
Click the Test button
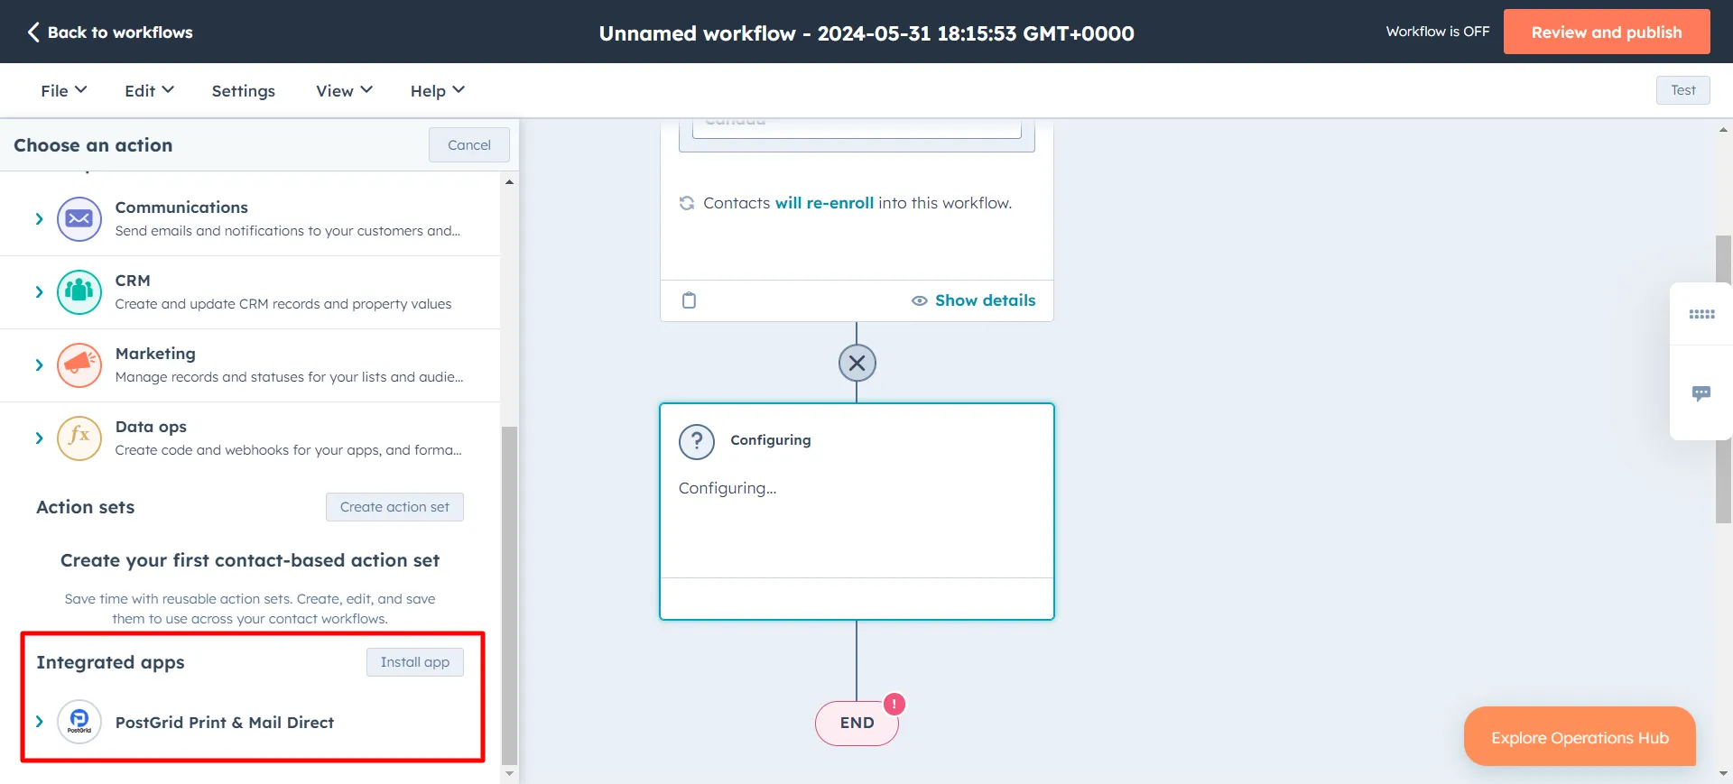click(x=1682, y=90)
